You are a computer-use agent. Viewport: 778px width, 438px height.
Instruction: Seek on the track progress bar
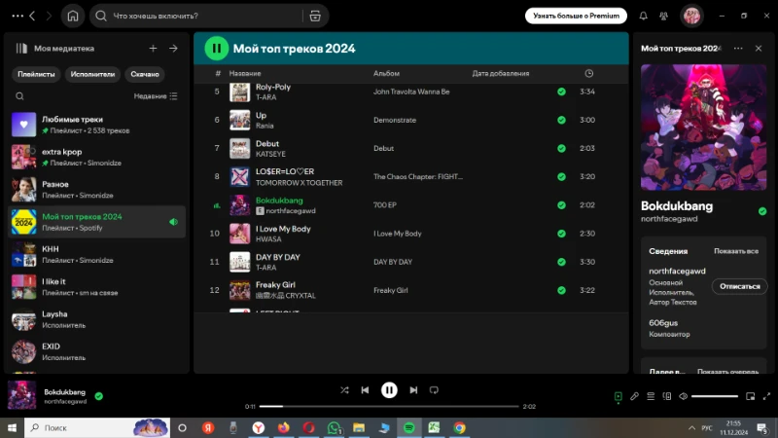tap(389, 406)
